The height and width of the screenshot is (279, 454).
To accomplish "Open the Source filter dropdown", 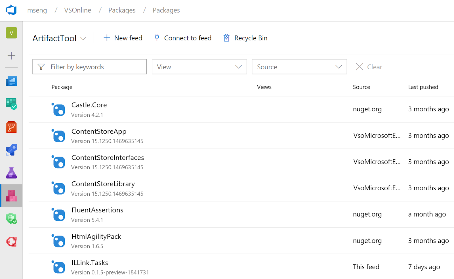I will [x=299, y=67].
